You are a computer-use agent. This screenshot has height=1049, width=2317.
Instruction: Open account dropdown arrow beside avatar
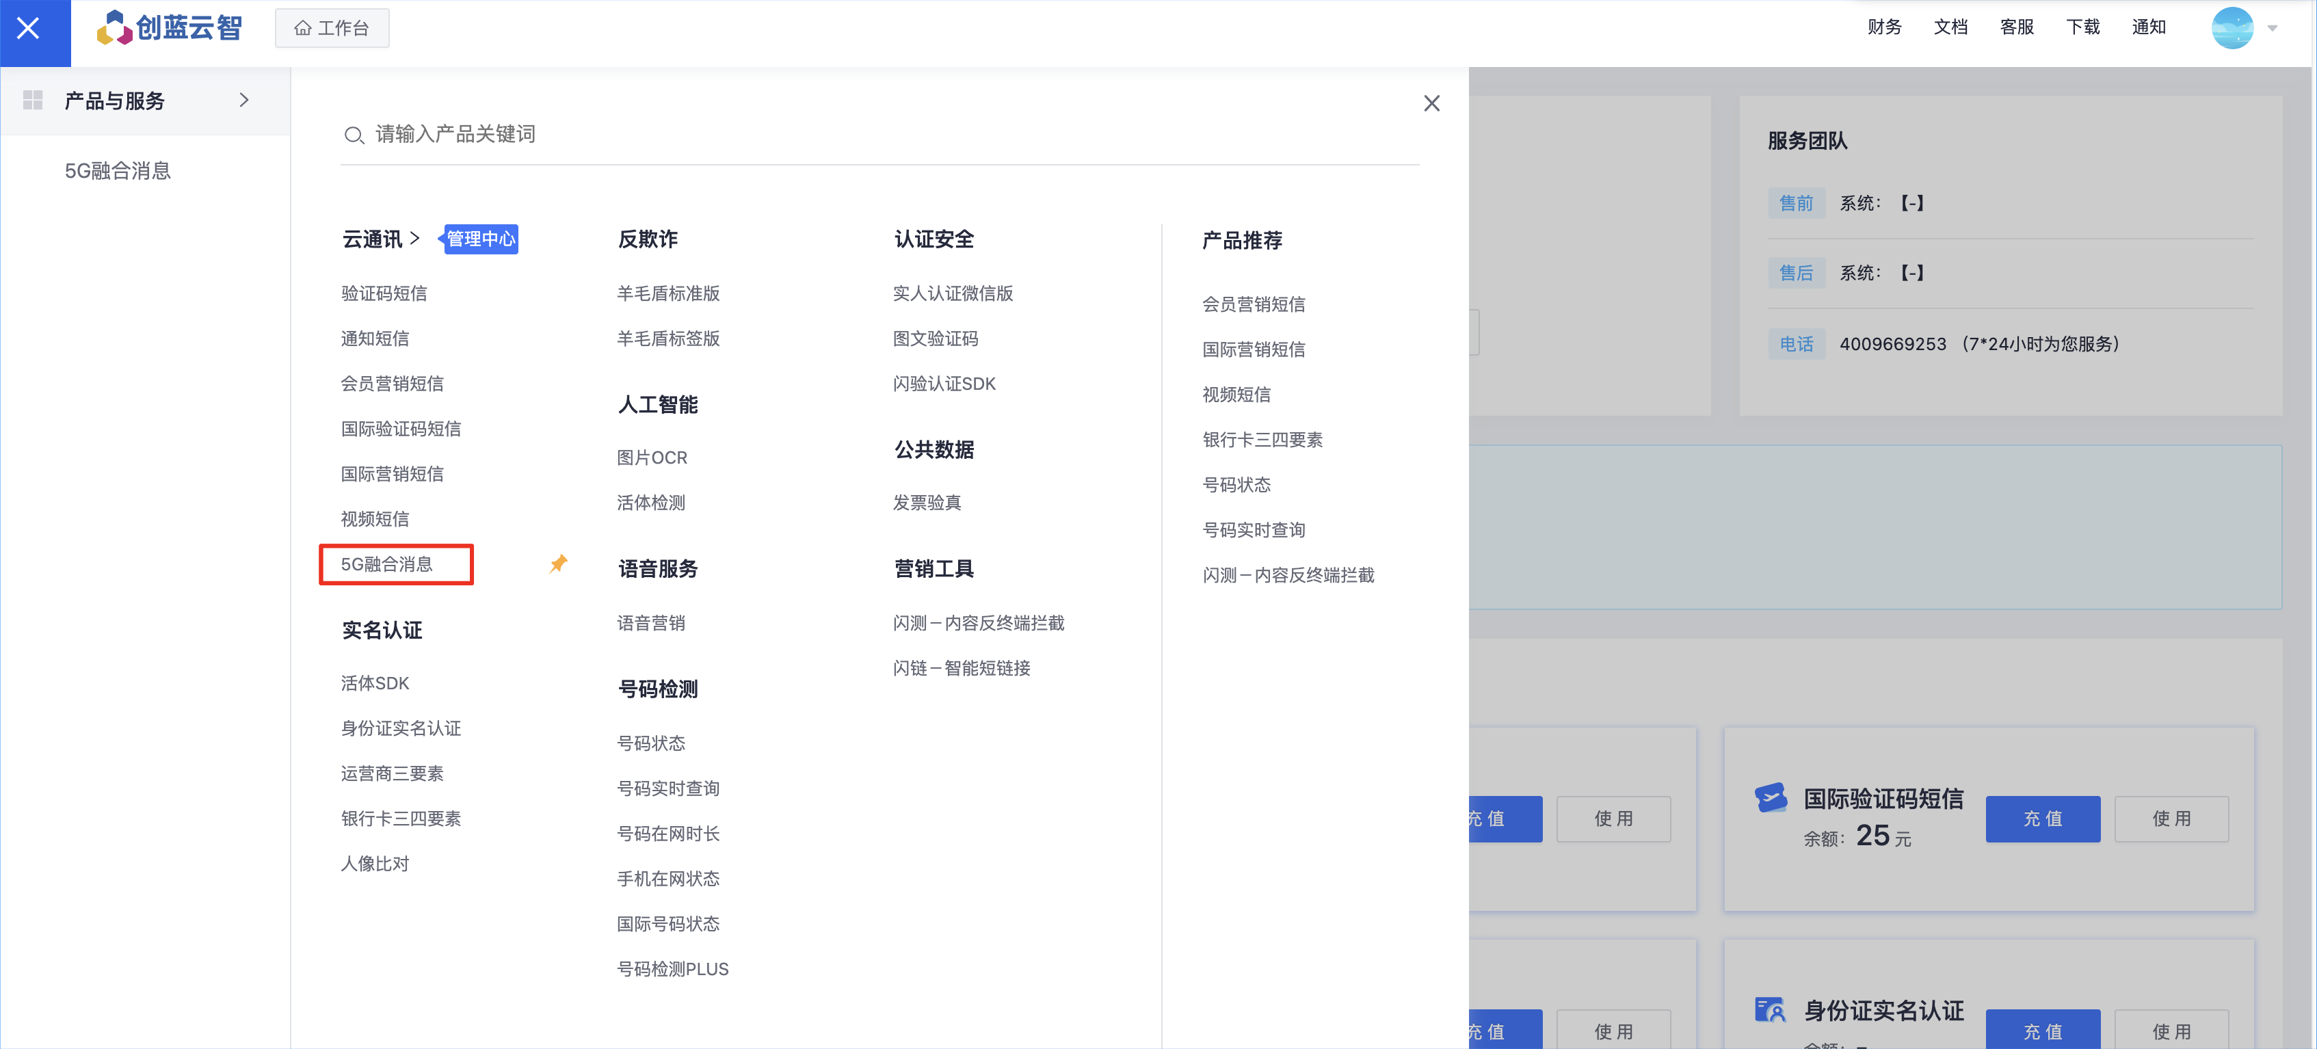[2272, 29]
